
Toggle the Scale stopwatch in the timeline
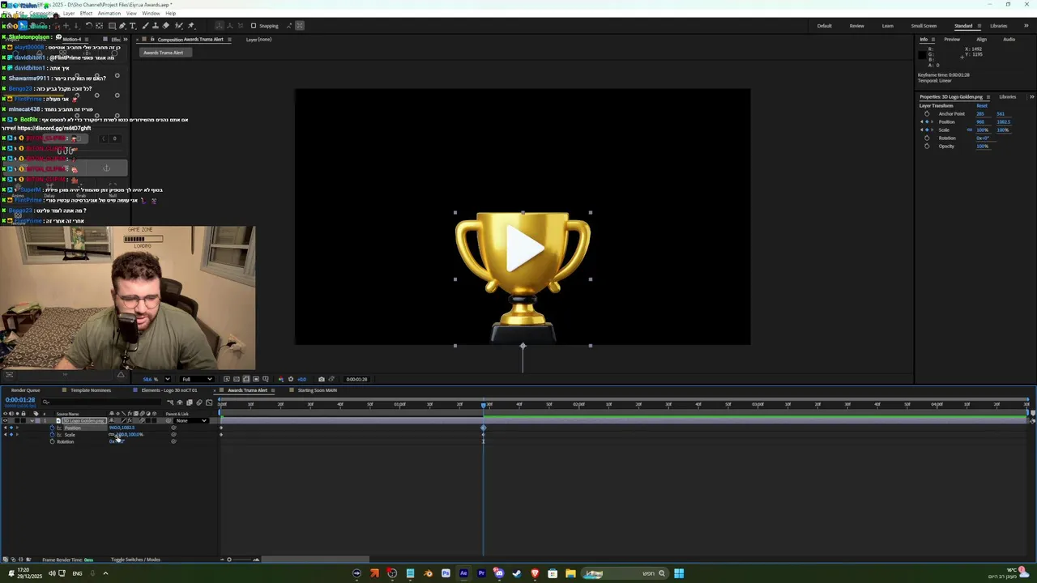52,435
